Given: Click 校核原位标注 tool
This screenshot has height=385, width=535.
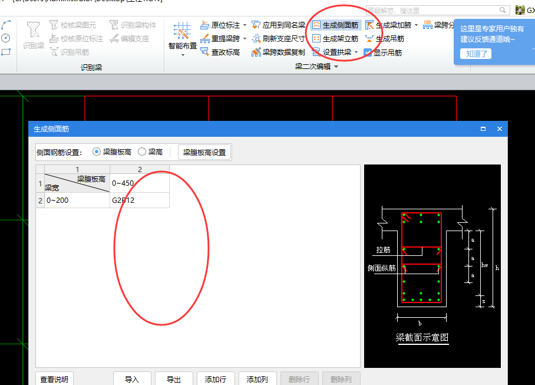Looking at the screenshot, I should [x=76, y=38].
